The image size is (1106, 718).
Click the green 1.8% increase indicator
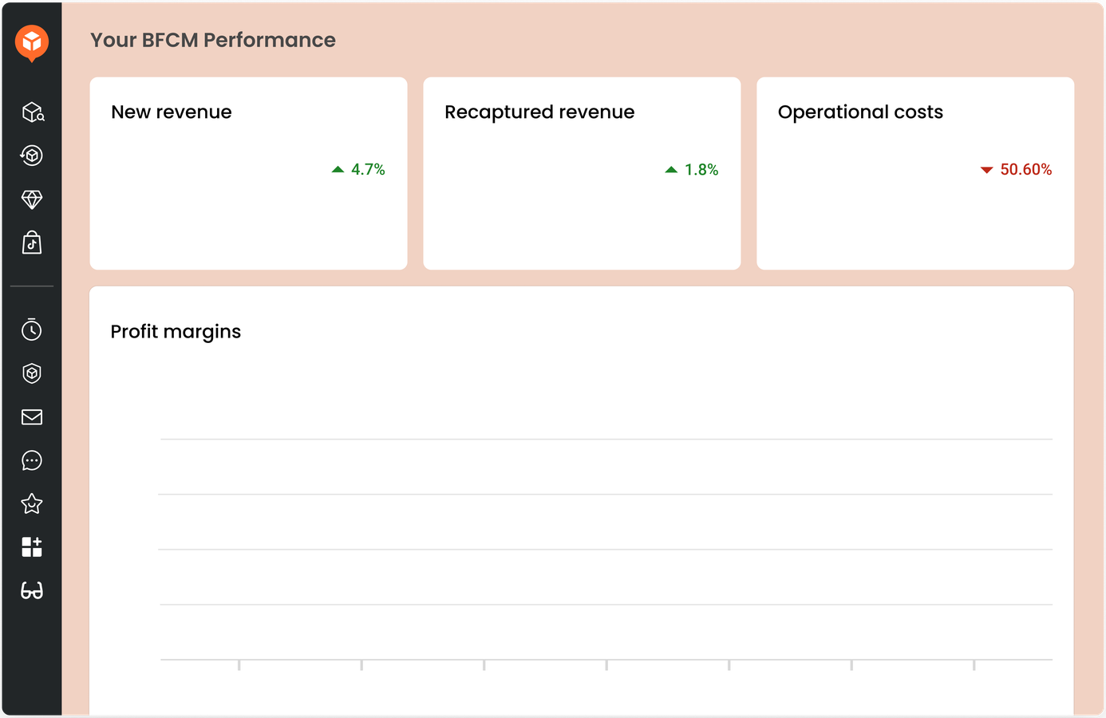[x=693, y=169]
